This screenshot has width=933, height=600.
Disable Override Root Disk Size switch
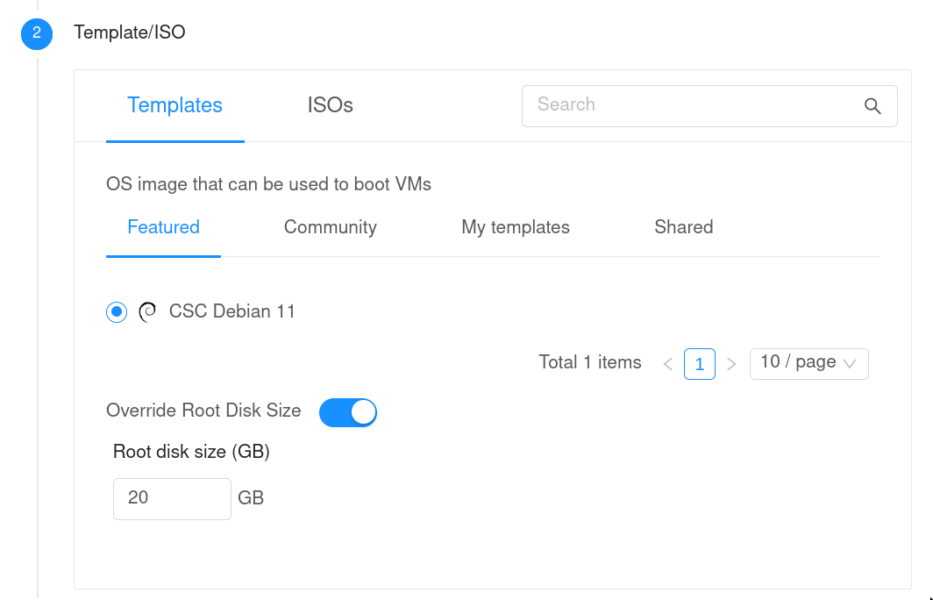(x=348, y=411)
